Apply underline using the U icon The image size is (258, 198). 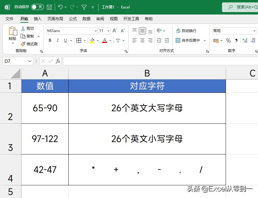64,40
